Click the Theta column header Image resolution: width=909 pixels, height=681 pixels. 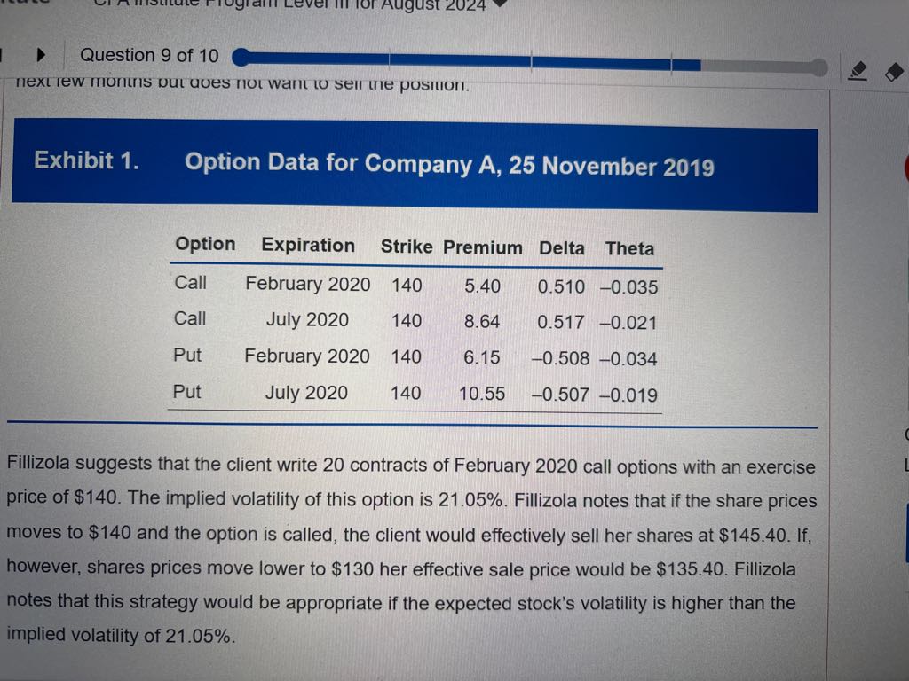(x=629, y=249)
